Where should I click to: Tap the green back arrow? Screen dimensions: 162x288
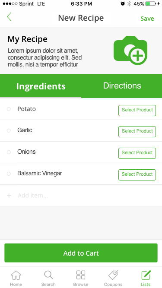[9, 17]
